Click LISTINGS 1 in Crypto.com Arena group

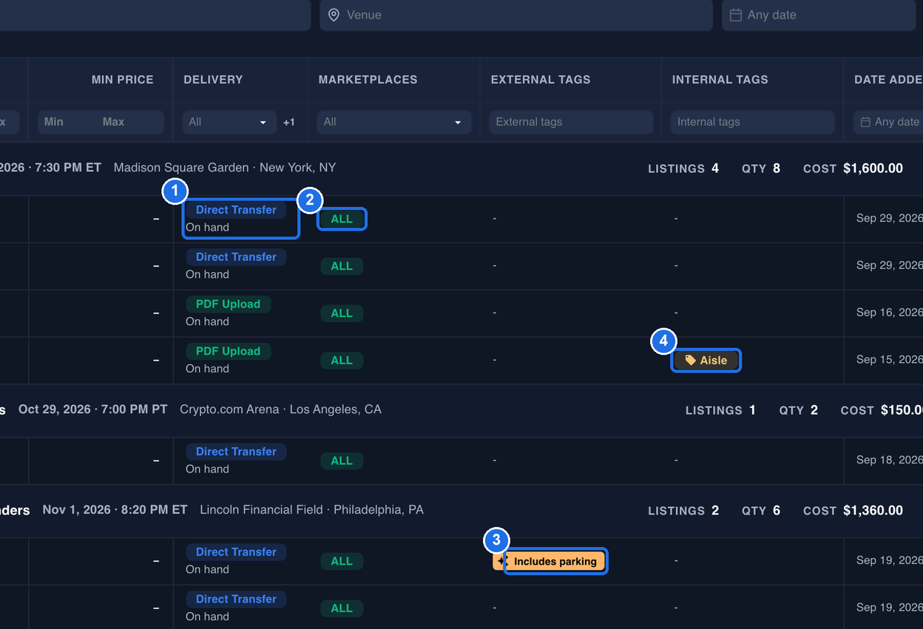tap(720, 410)
